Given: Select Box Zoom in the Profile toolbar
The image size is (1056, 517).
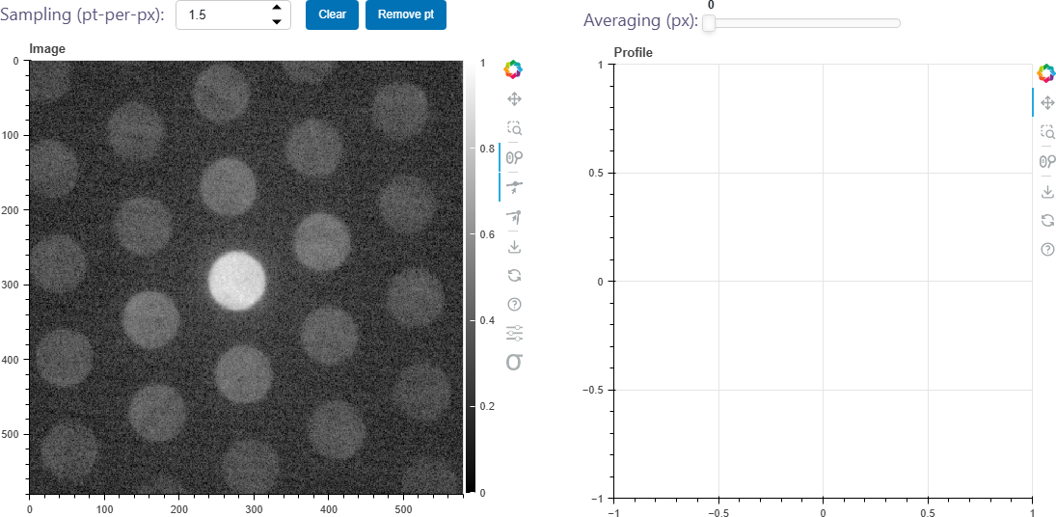Looking at the screenshot, I should 1046,132.
